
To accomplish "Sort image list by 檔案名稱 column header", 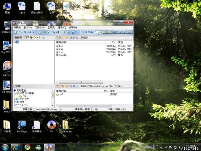I will [79, 42].
